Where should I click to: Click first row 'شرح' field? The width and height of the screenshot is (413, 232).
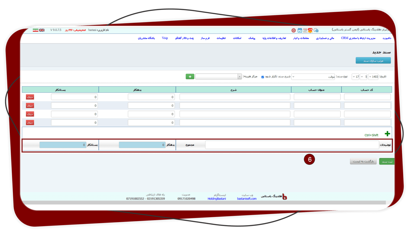[x=235, y=97]
